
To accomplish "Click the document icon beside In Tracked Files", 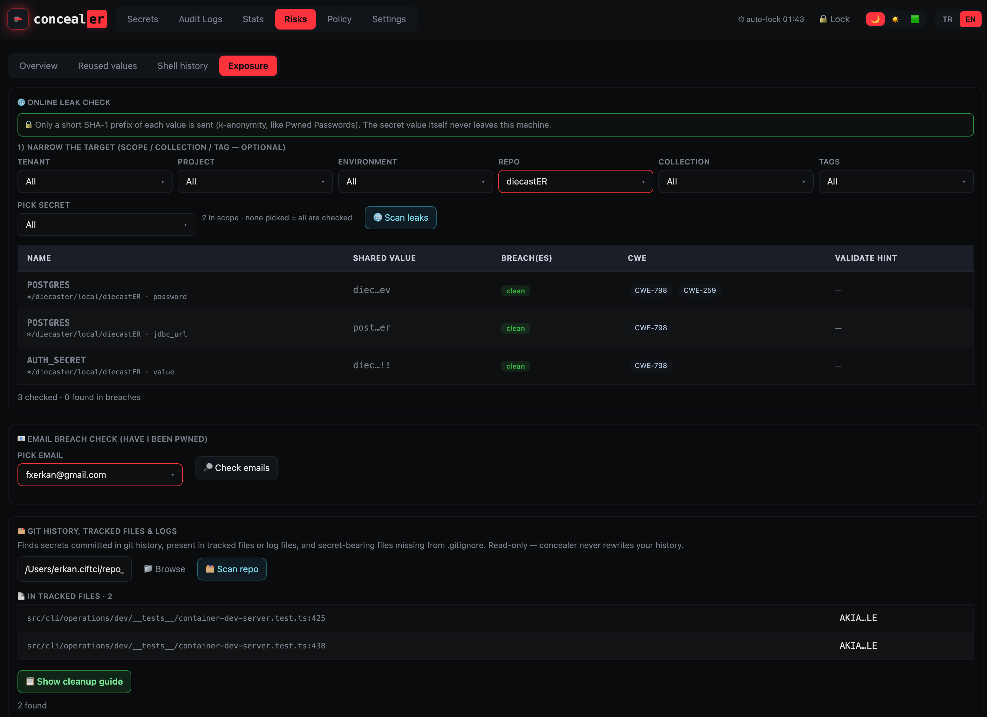I will tap(21, 596).
